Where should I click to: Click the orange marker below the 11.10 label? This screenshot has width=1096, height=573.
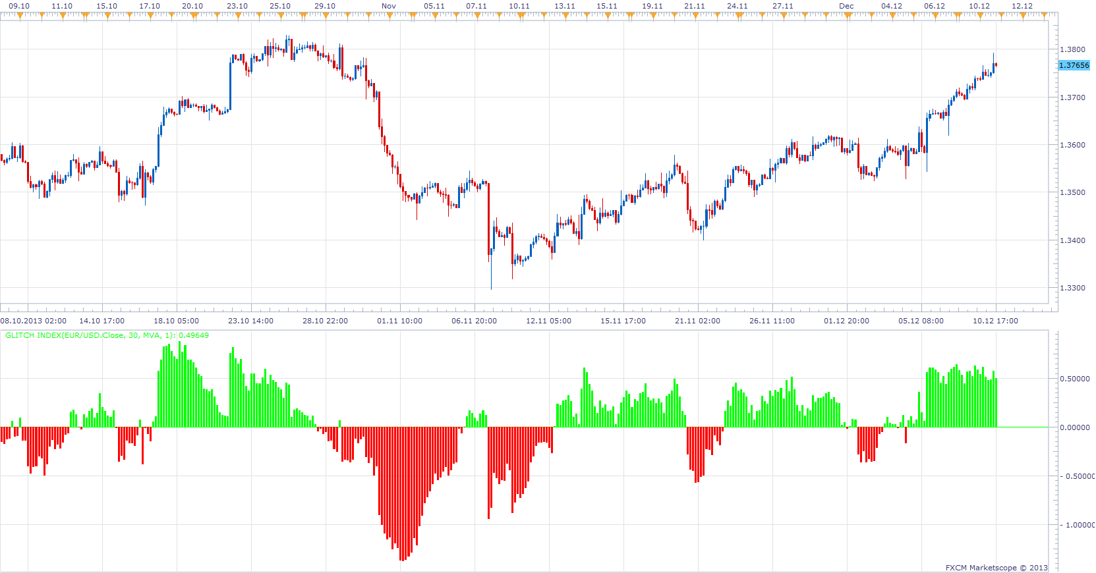pyautogui.click(x=63, y=16)
